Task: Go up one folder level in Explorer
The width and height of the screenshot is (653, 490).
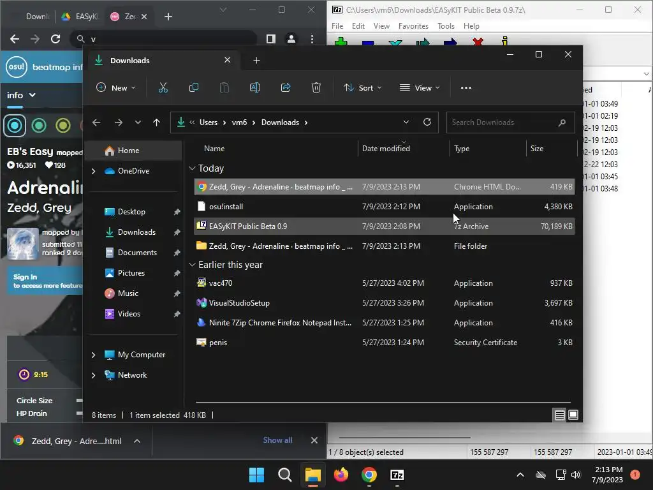Action: (157, 122)
